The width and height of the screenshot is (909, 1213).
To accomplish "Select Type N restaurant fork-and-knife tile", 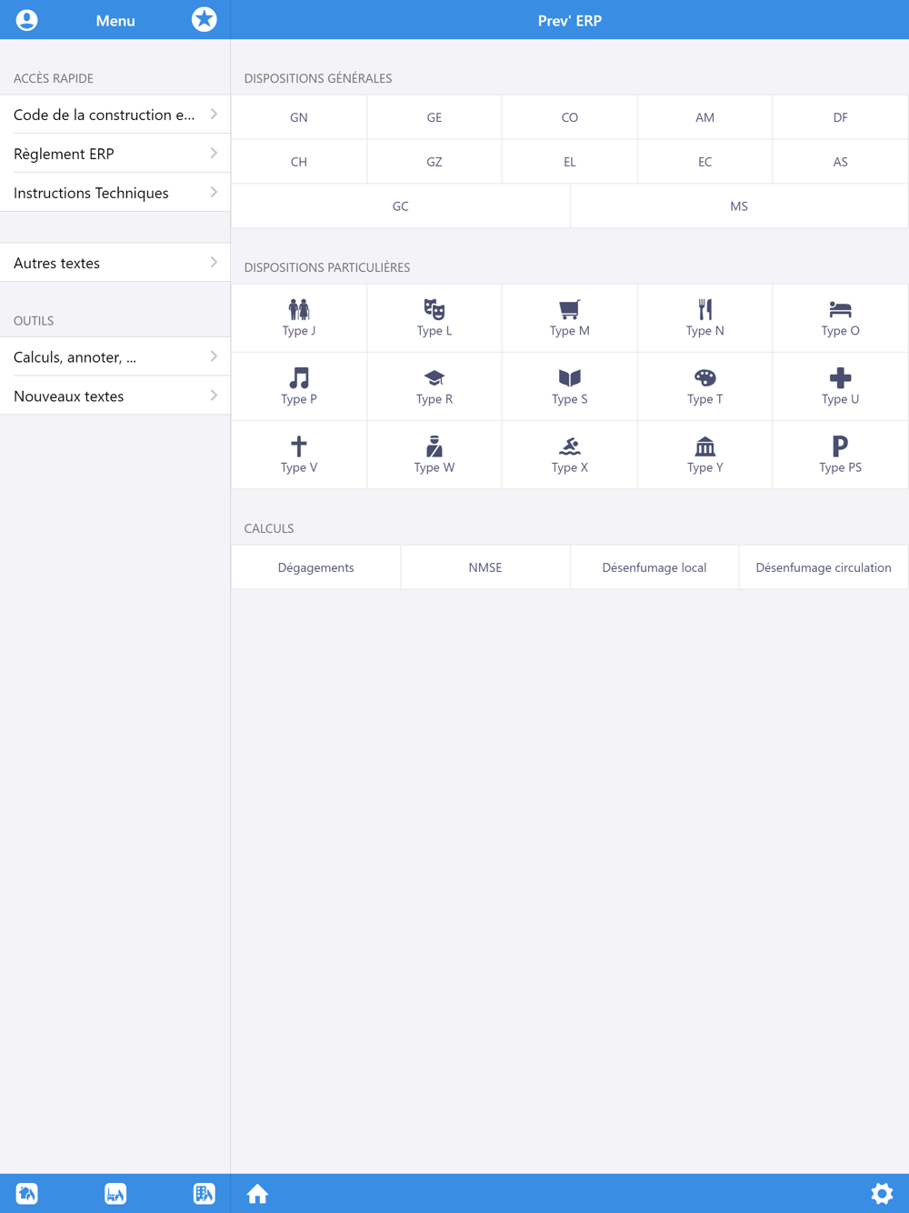I will [x=705, y=318].
